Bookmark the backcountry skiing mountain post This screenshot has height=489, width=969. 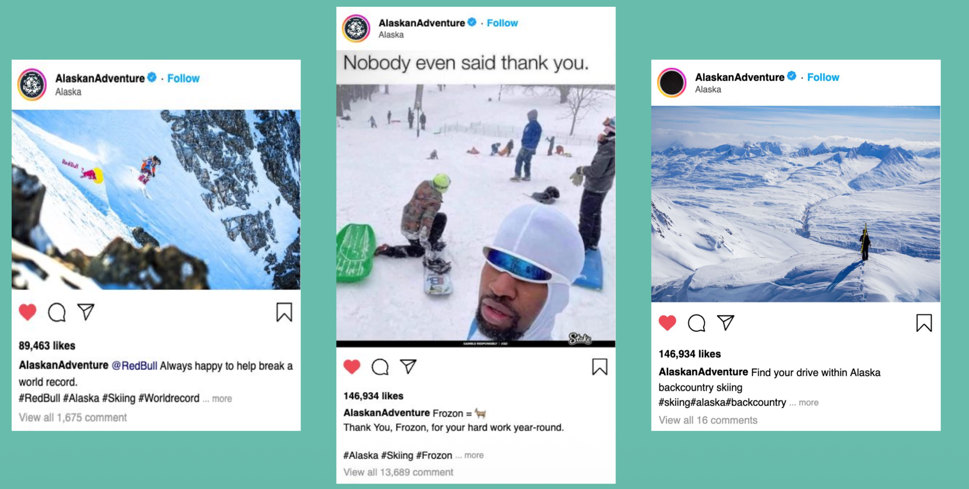click(924, 323)
